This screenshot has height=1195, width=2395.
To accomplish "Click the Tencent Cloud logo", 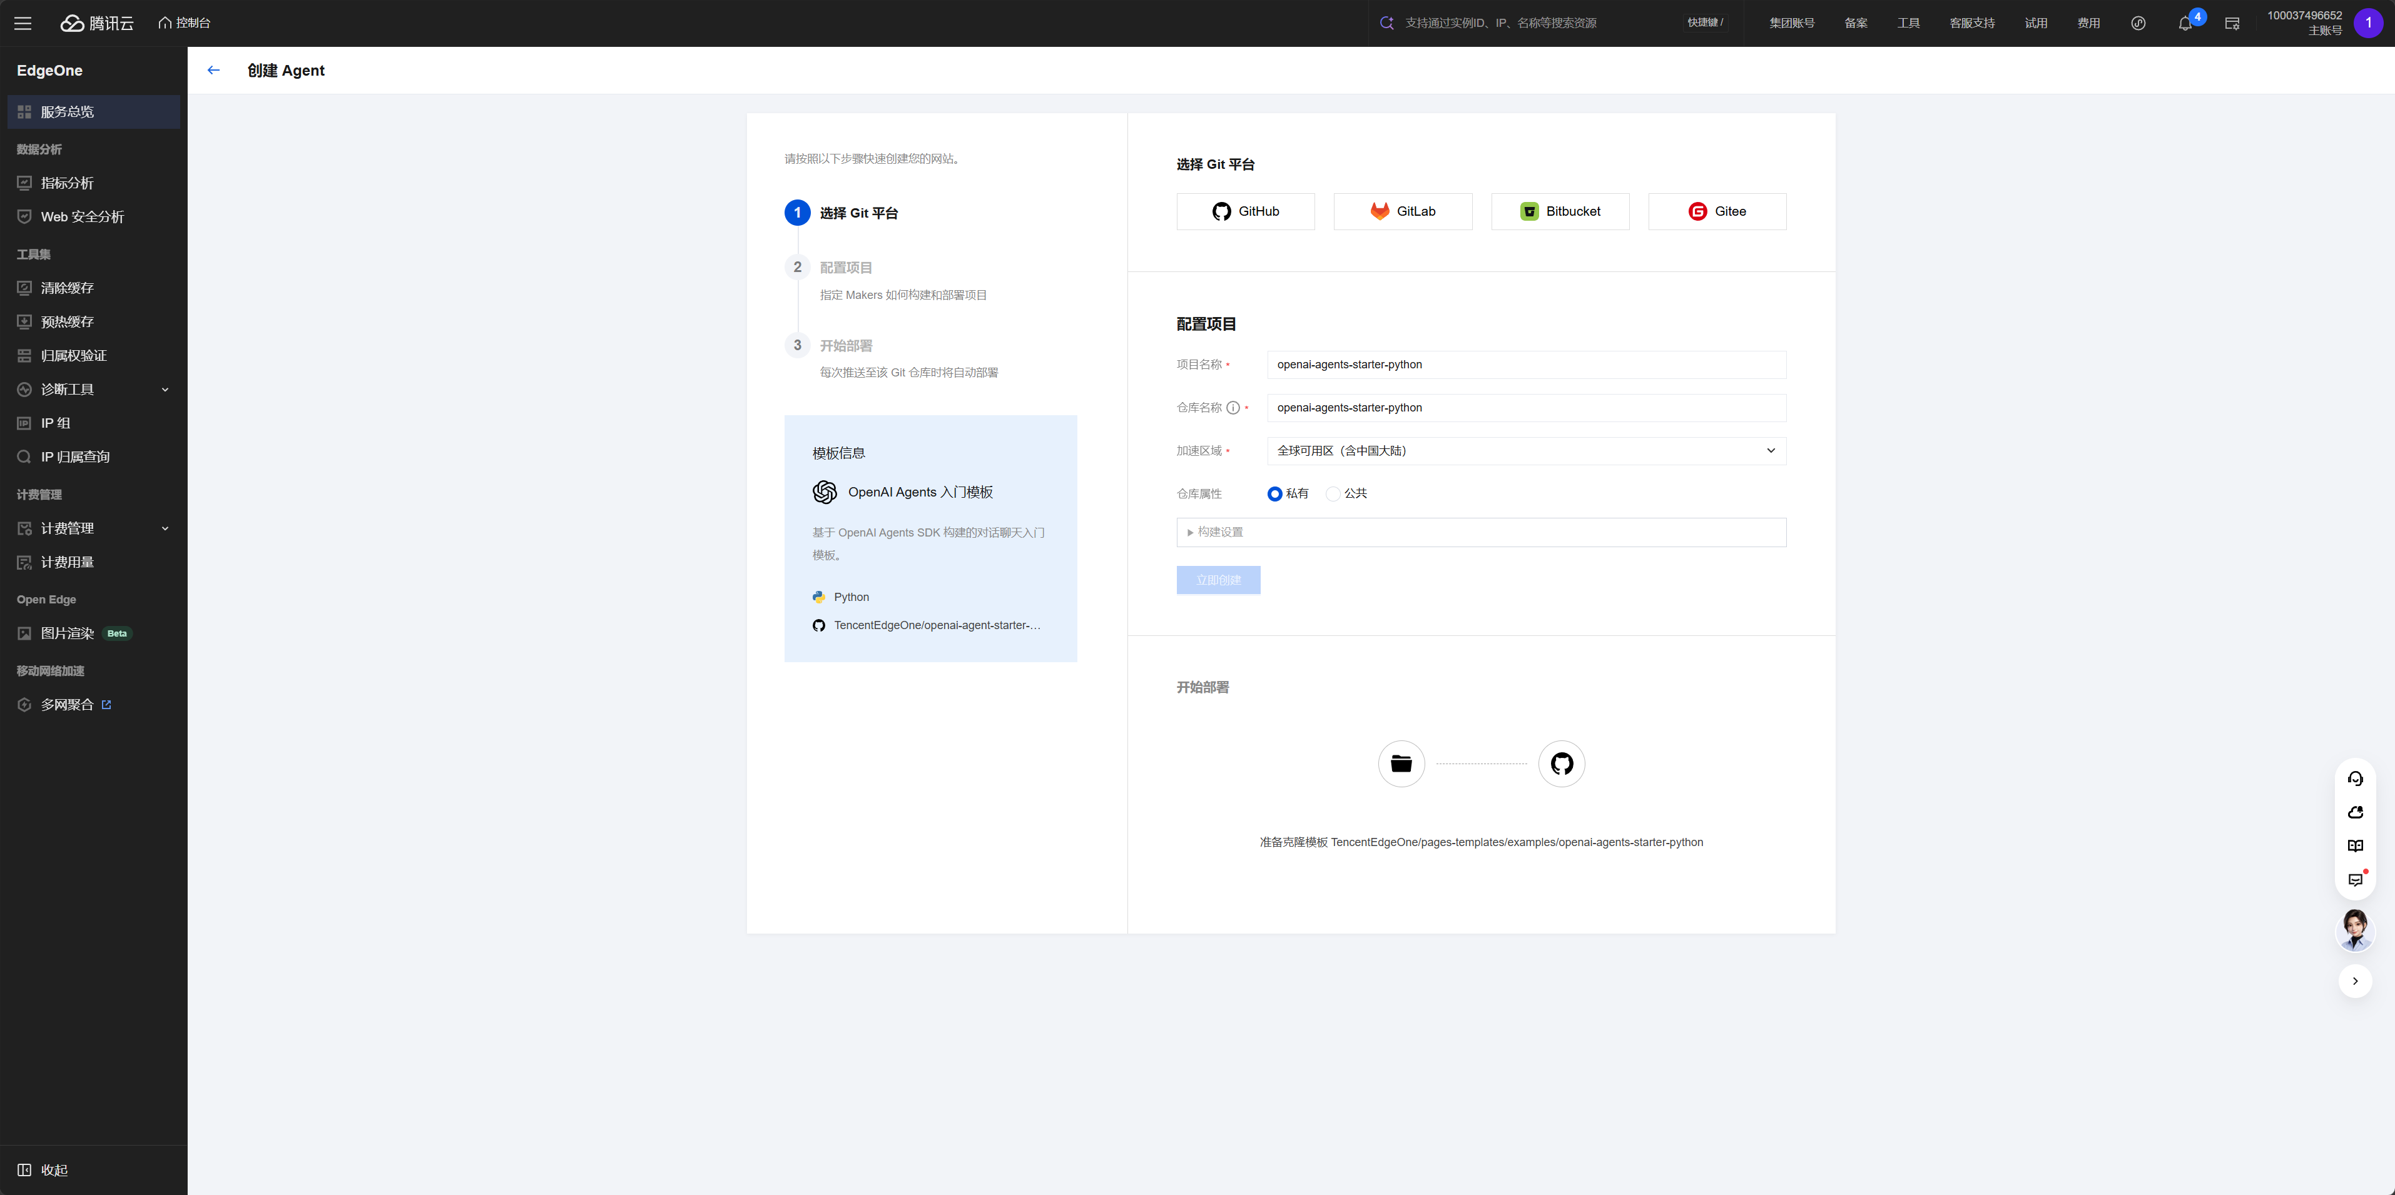I will [x=98, y=23].
